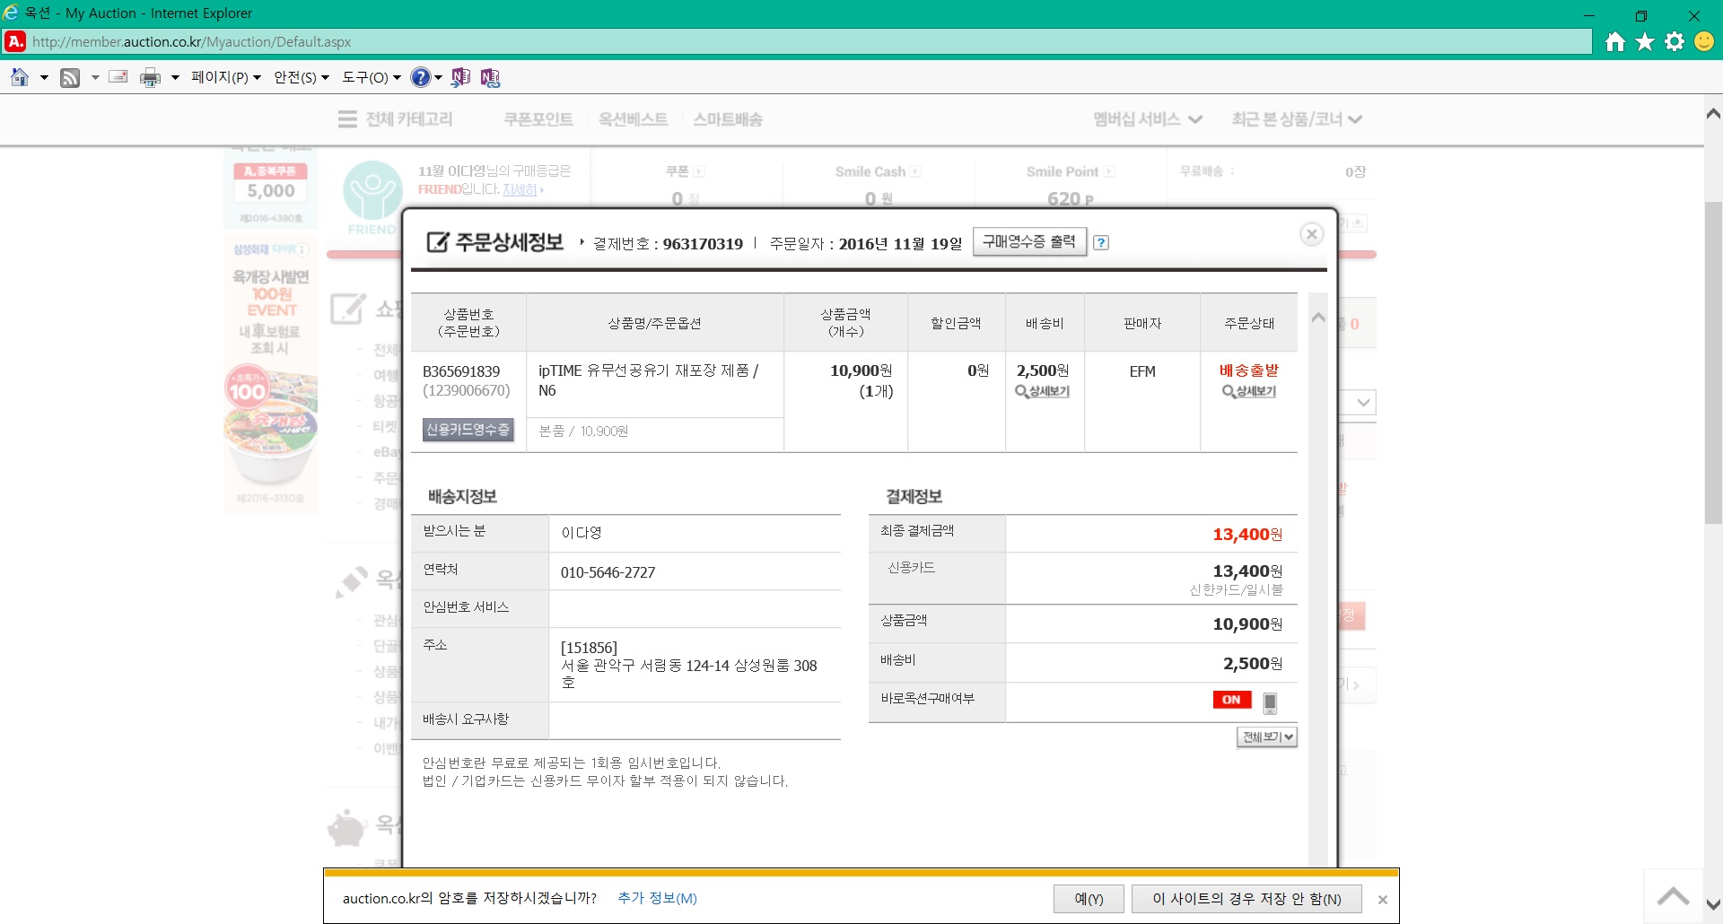Click the Read mail toolbar icon
Viewport: 1723px width, 924px height.
[x=118, y=77]
